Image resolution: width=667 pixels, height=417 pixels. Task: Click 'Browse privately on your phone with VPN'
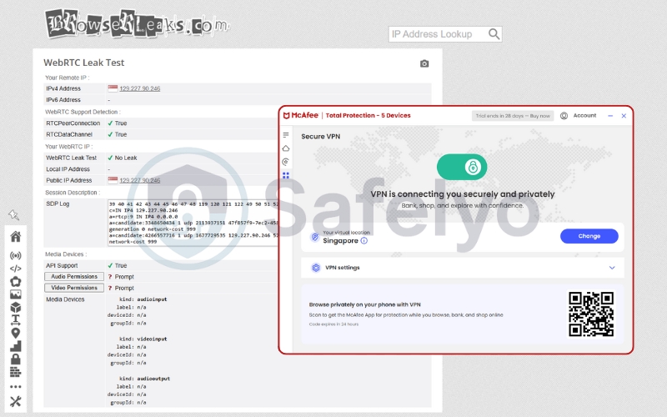pos(364,304)
